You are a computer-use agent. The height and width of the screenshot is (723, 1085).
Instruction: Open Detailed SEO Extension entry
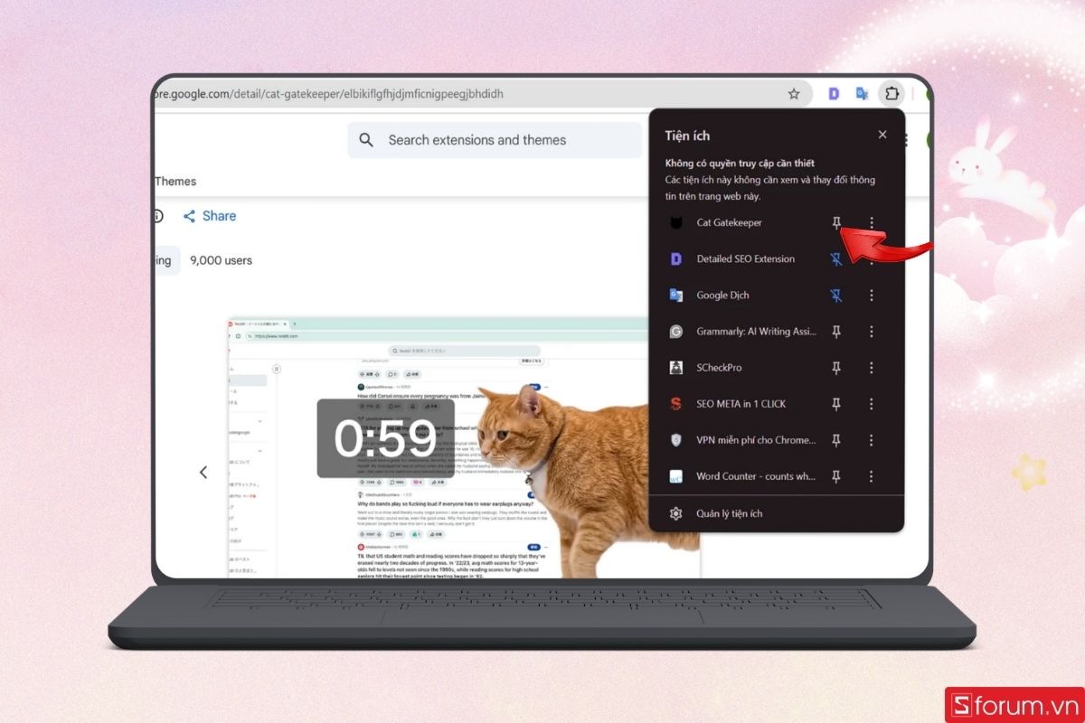click(745, 258)
